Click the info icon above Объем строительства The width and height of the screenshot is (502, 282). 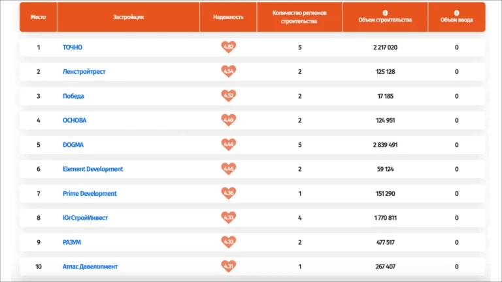click(385, 12)
